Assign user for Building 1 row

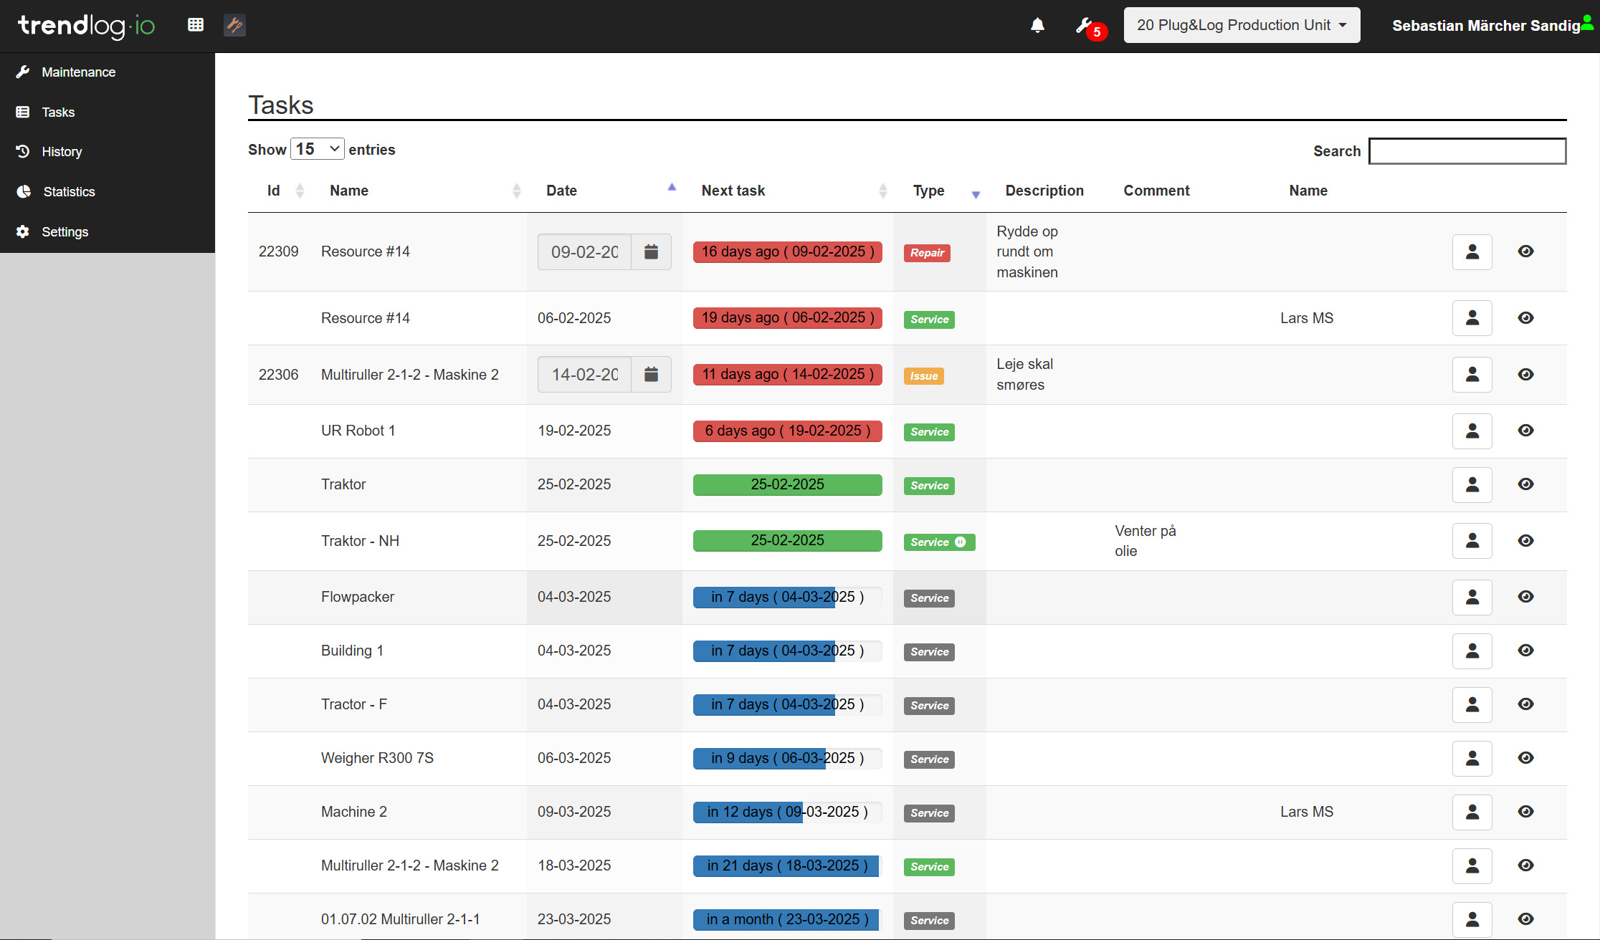(1472, 651)
